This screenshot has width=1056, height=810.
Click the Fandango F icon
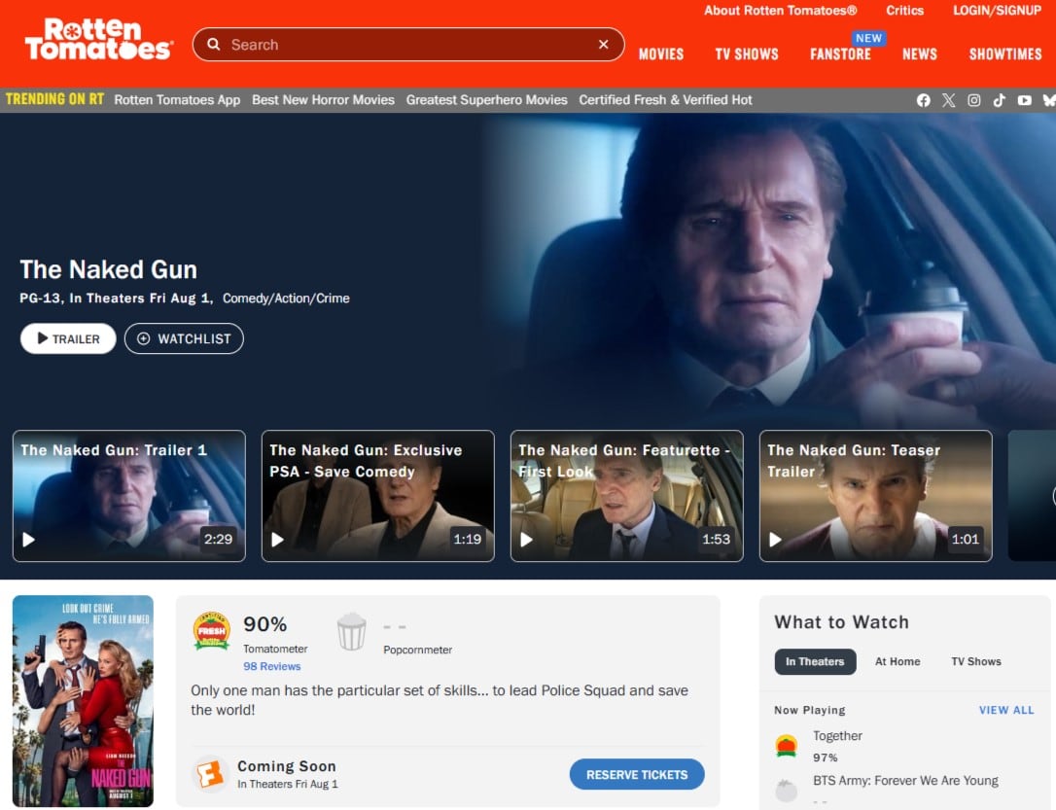(x=210, y=774)
